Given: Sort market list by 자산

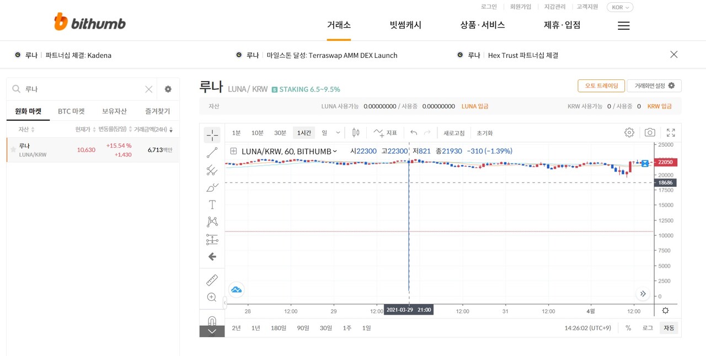Looking at the screenshot, I should click(x=26, y=130).
